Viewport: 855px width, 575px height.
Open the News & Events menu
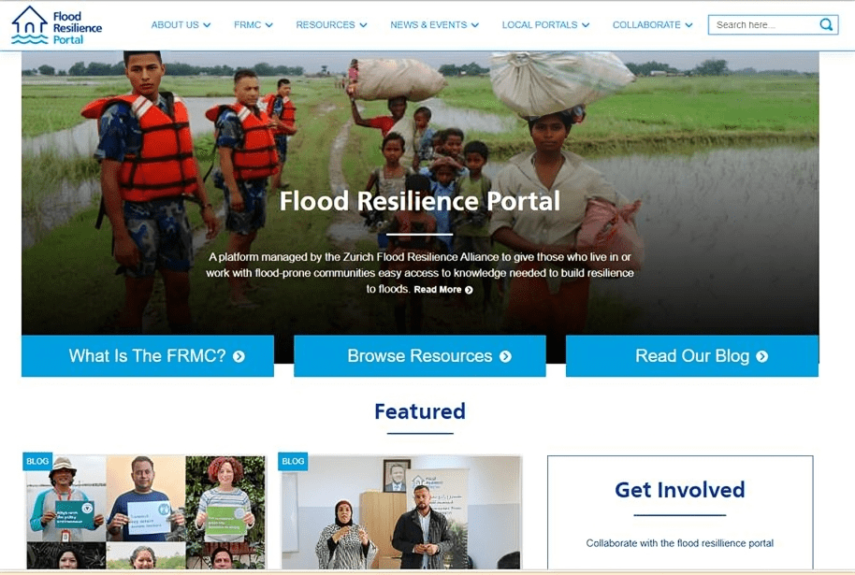point(435,25)
